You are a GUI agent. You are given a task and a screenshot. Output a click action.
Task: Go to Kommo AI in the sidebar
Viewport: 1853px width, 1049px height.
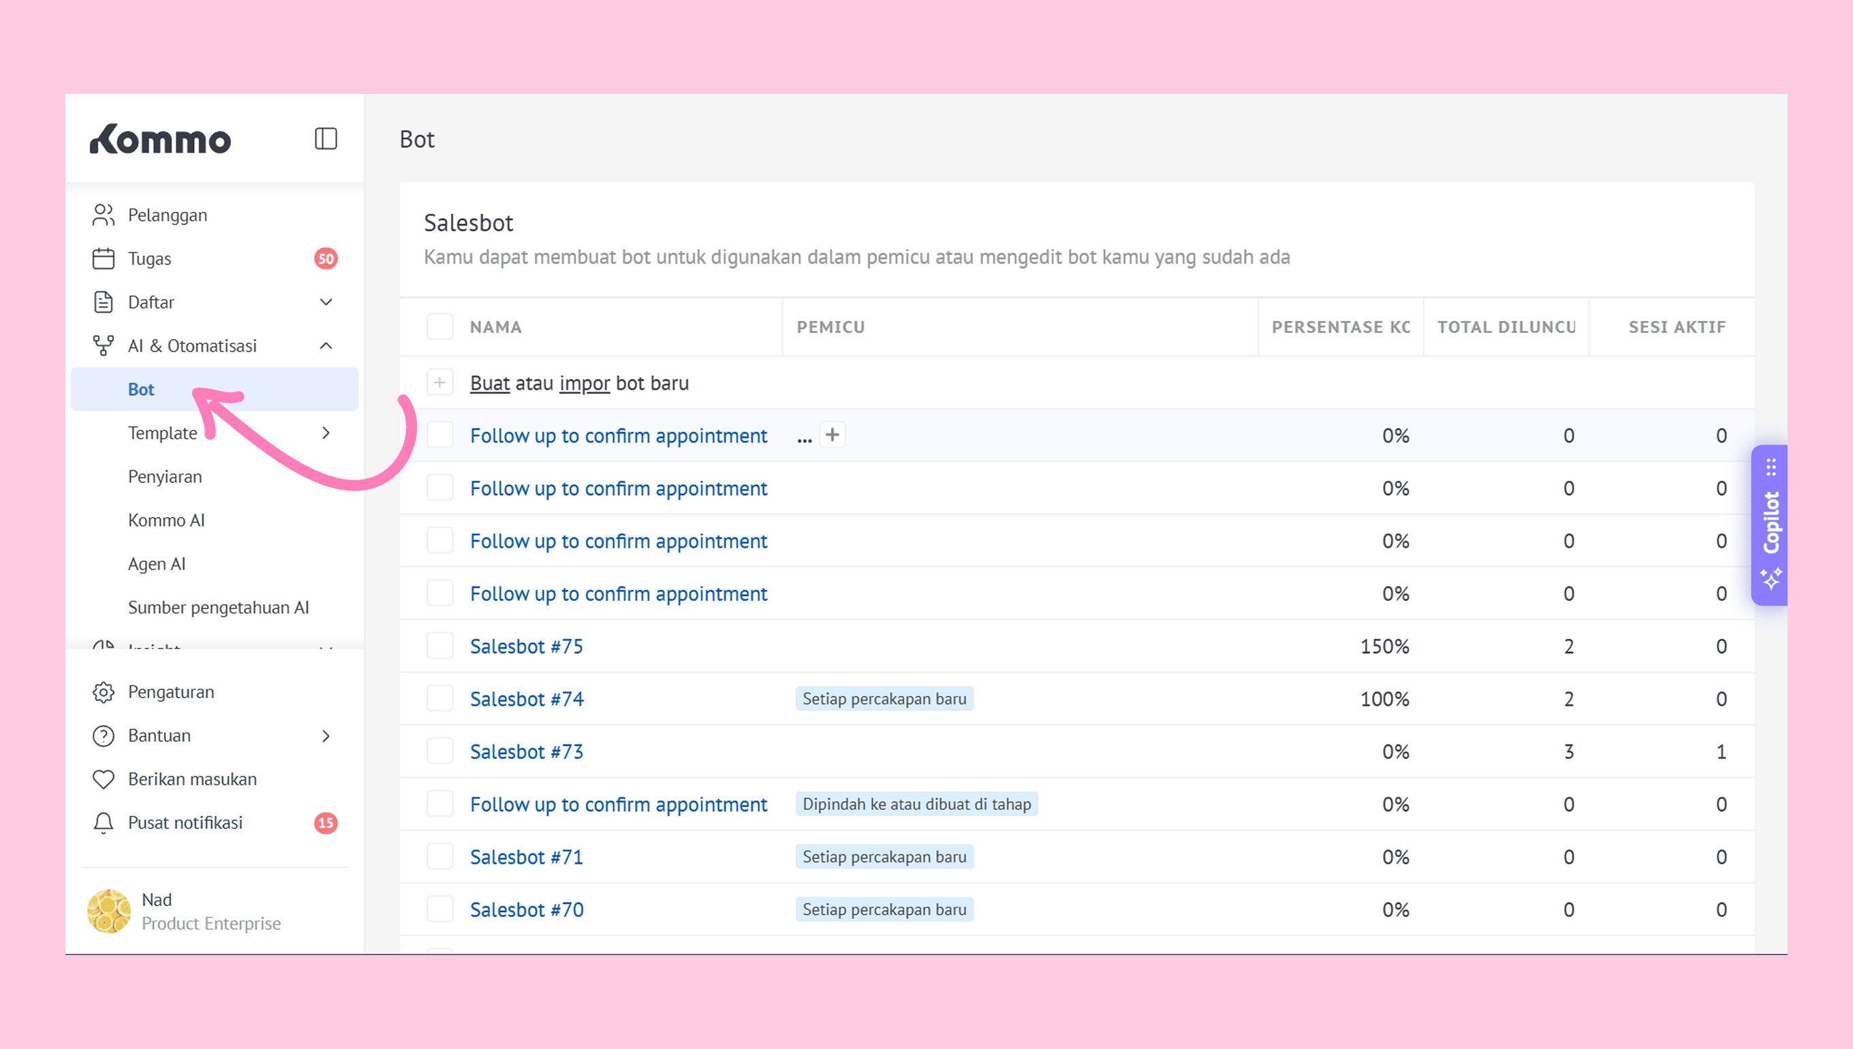[166, 520]
